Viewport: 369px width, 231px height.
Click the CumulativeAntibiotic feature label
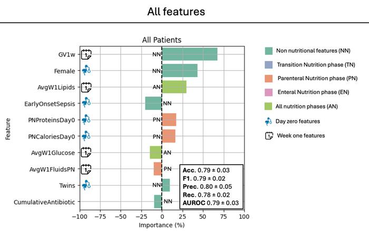coord(44,202)
